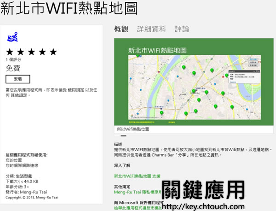
Task: Click the page title 新北市WIFI熱點地圖
Action: (x=69, y=8)
